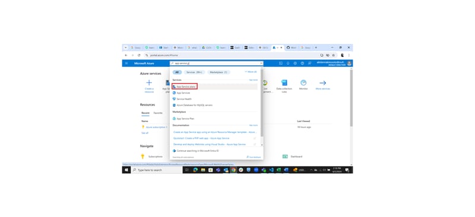Open Quickstart: Create a PHP web app link

(201, 138)
